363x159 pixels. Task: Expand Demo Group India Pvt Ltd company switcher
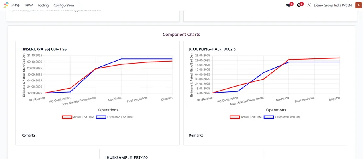(x=333, y=5)
